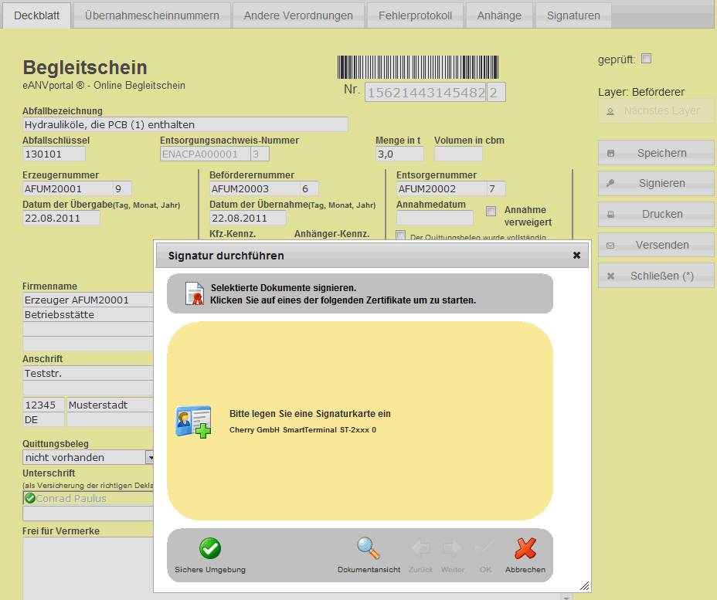Click the Sichere Umgebung green checkmark icon
The image size is (717, 600).
click(x=210, y=549)
